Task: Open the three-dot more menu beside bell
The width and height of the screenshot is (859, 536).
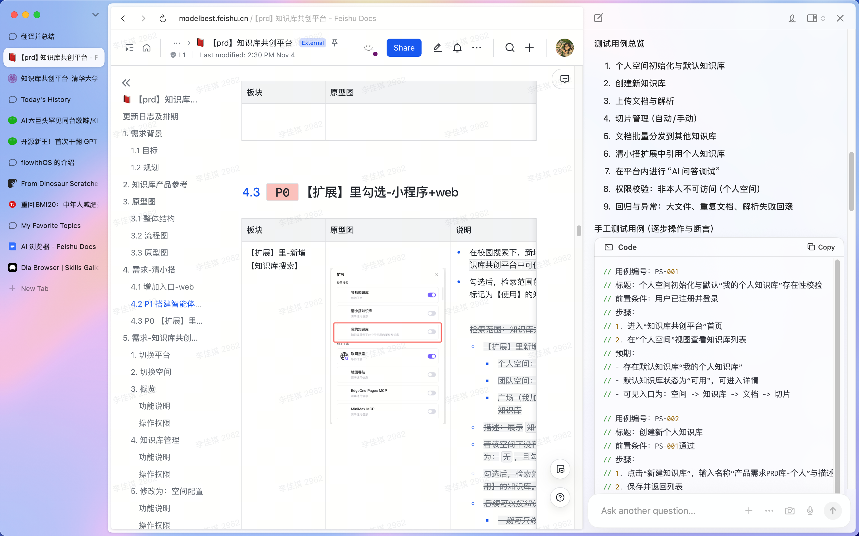Action: tap(477, 47)
